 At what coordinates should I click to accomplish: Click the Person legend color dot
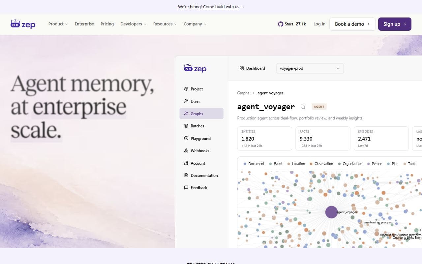point(369,164)
